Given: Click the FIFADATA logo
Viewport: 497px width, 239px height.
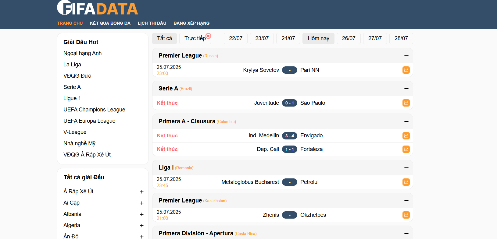Looking at the screenshot, I should (97, 8).
